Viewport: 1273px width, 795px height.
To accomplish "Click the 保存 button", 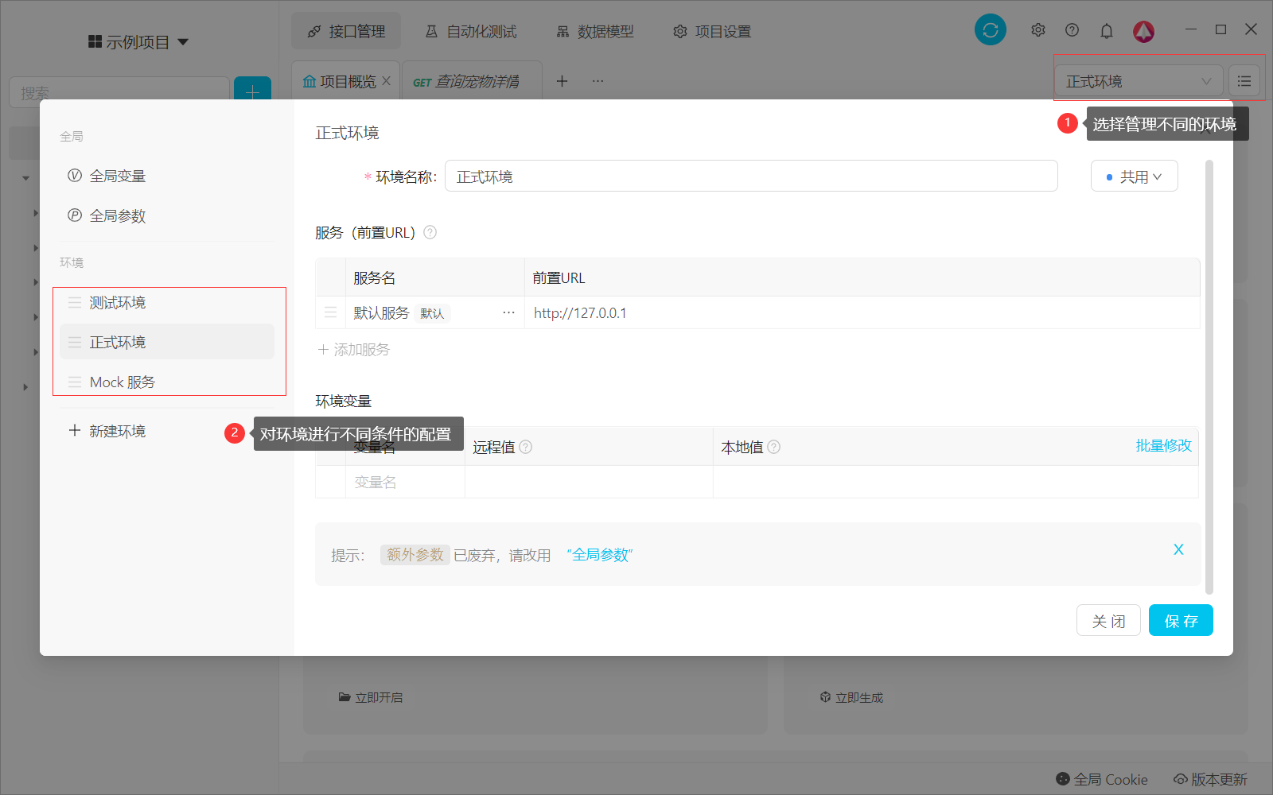I will coord(1181,620).
